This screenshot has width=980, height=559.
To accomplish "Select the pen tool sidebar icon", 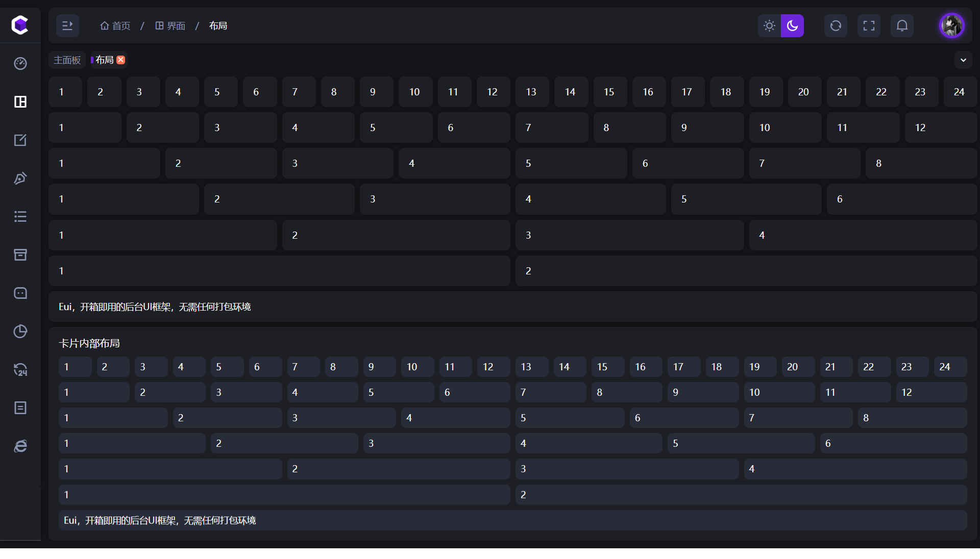I will click(20, 178).
